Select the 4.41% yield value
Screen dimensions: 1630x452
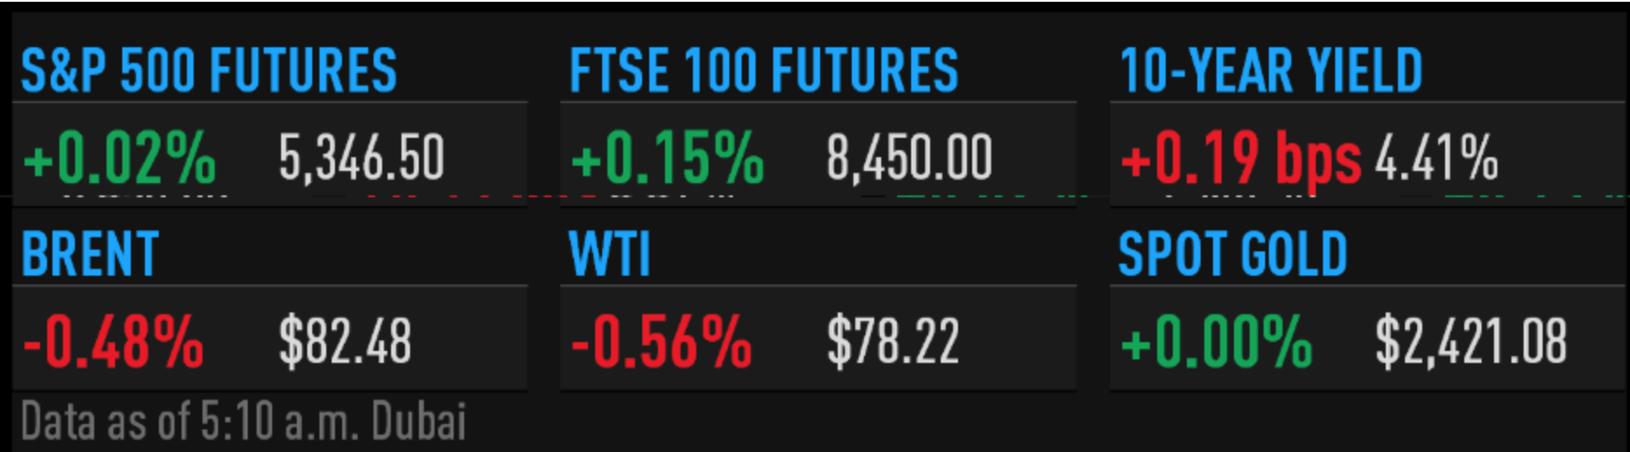(1437, 158)
